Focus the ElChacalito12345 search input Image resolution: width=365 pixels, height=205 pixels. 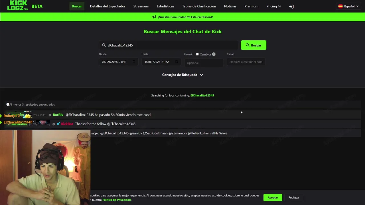[169, 45]
